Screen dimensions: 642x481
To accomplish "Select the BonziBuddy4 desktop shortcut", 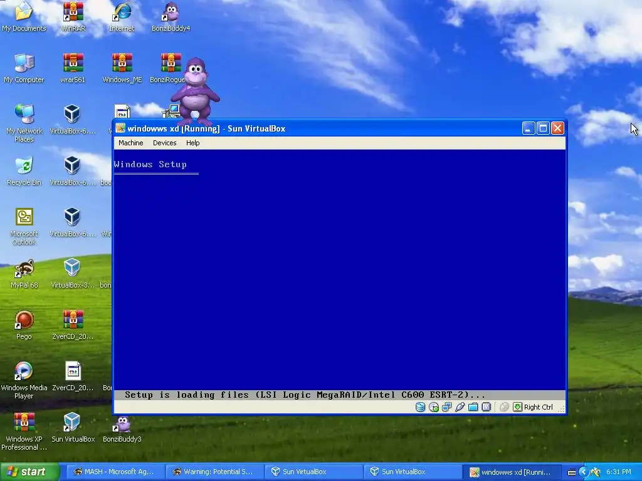I will pos(171,17).
